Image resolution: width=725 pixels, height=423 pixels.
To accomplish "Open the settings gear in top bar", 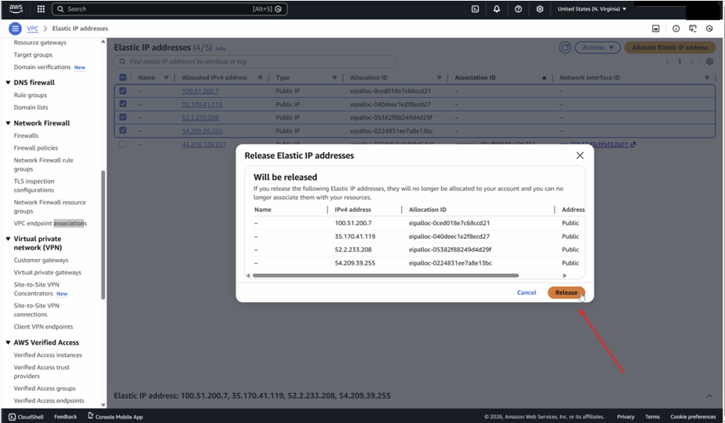I will [540, 9].
